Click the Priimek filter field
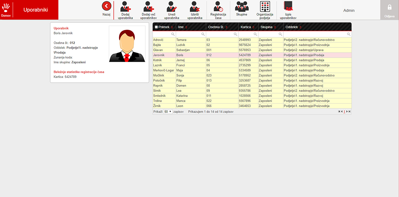Viewport: 399px width, 197px height. point(164,34)
